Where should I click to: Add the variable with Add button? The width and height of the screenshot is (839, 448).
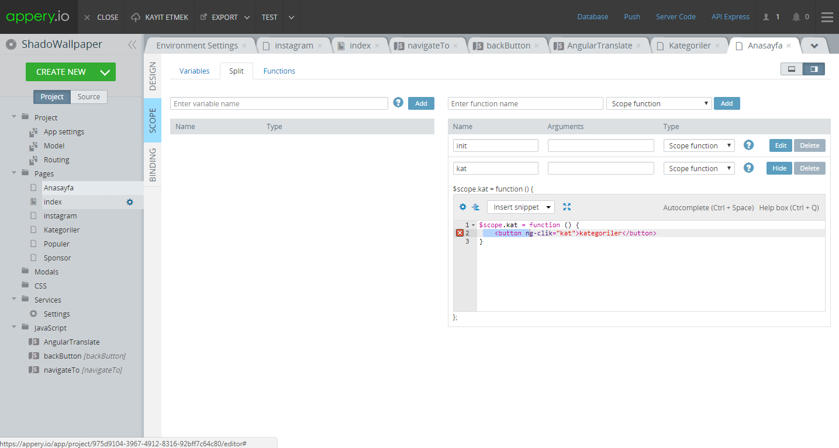pos(421,103)
